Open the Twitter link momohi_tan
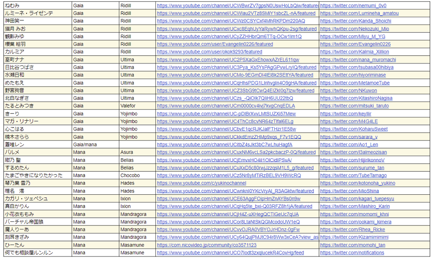 click(x=353, y=245)
